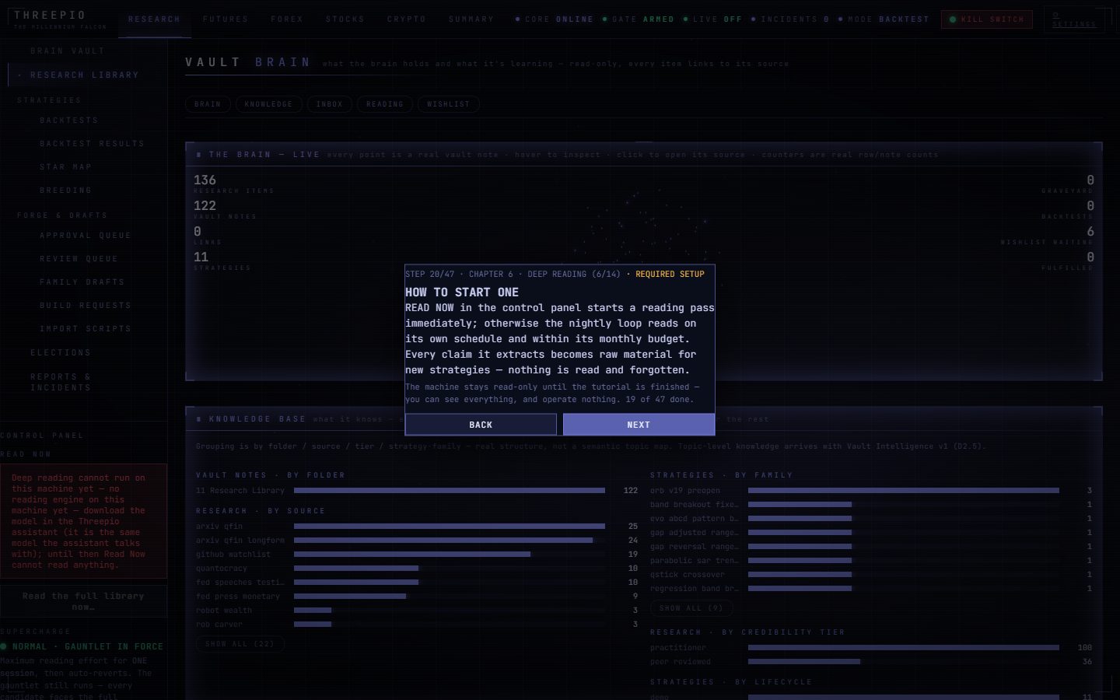The height and width of the screenshot is (700, 1120).
Task: Open the Settings gear in the header
Action: click(1073, 19)
